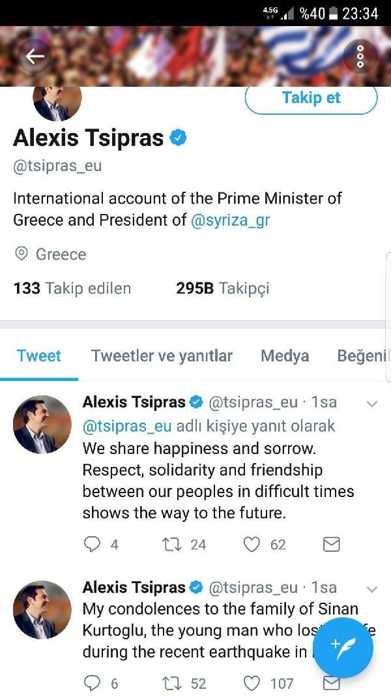Image resolution: width=391 pixels, height=696 pixels.
Task: Expand the first tweet's options chevron
Action: [373, 402]
